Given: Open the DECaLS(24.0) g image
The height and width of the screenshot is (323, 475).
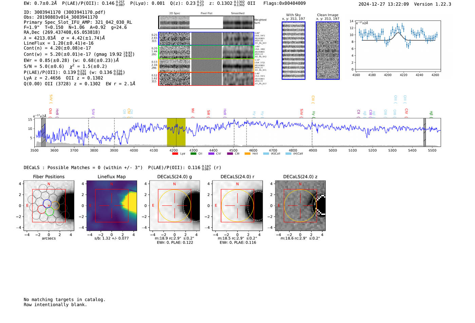Looking at the screenshot, I should point(174,206).
